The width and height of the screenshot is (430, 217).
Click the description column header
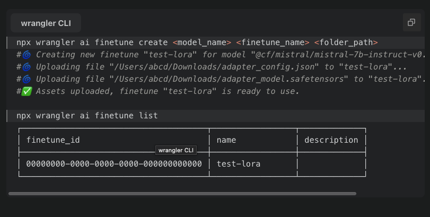point(331,140)
